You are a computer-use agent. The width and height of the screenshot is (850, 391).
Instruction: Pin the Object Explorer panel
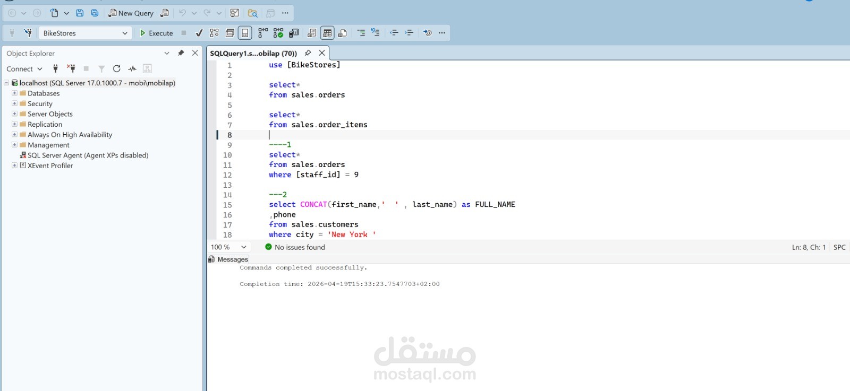(x=181, y=53)
